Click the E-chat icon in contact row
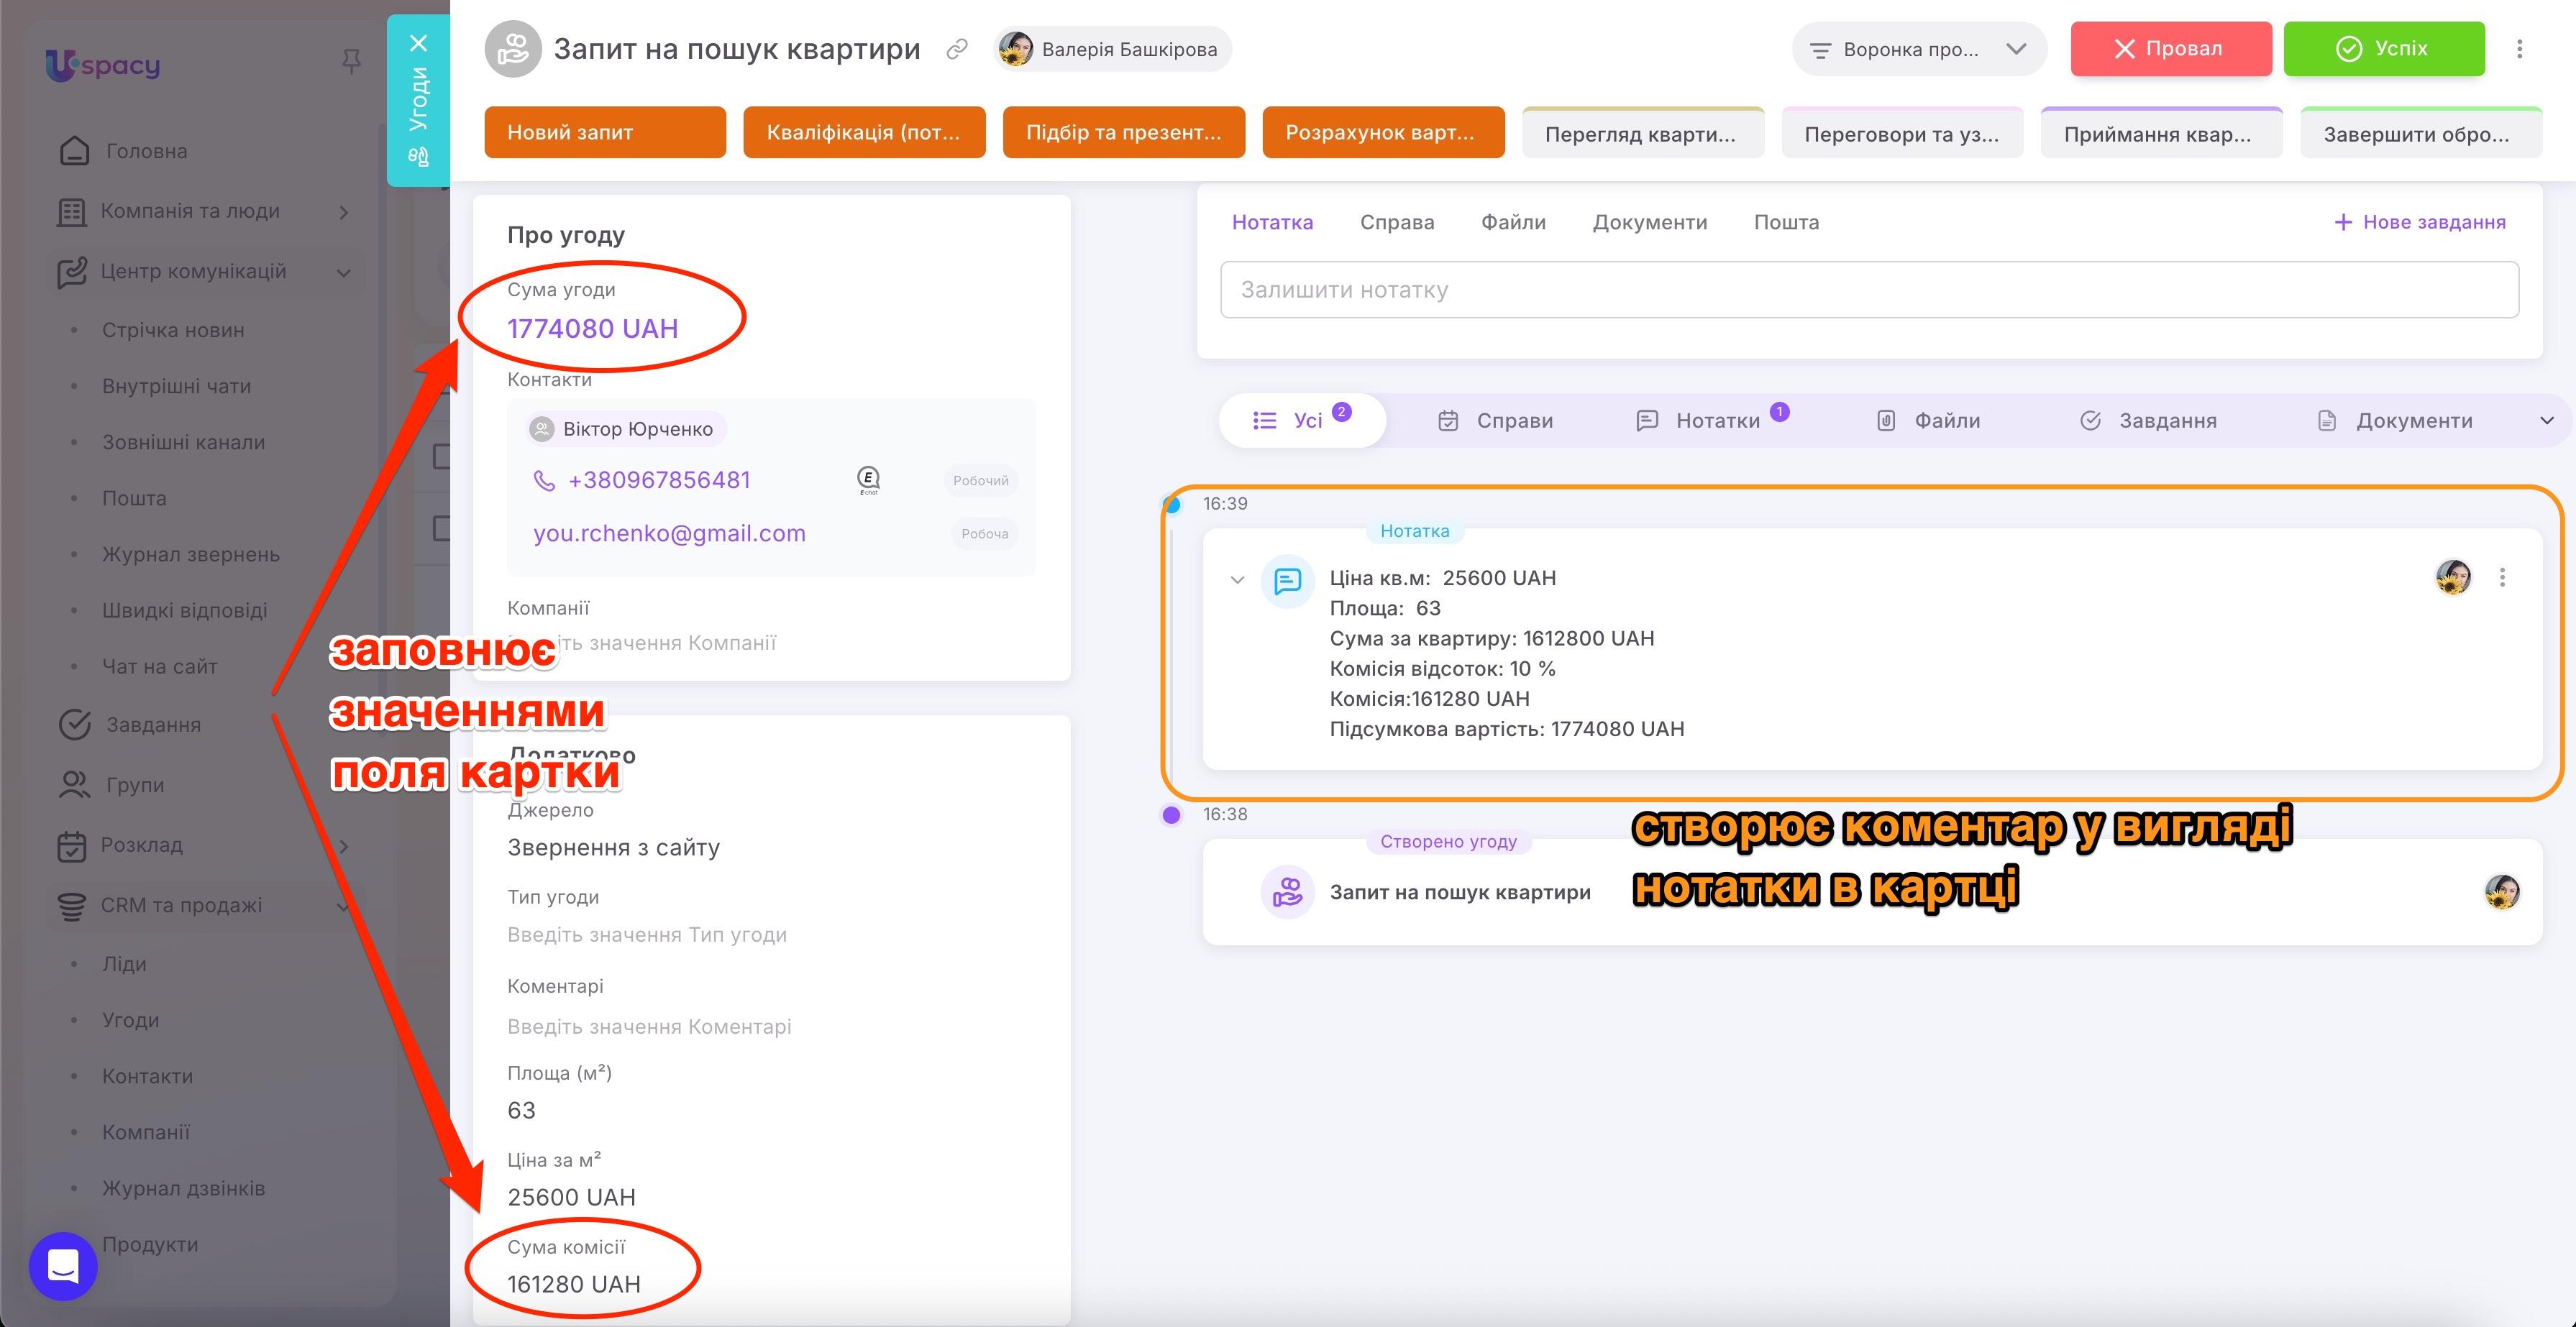The image size is (2576, 1327). (868, 481)
